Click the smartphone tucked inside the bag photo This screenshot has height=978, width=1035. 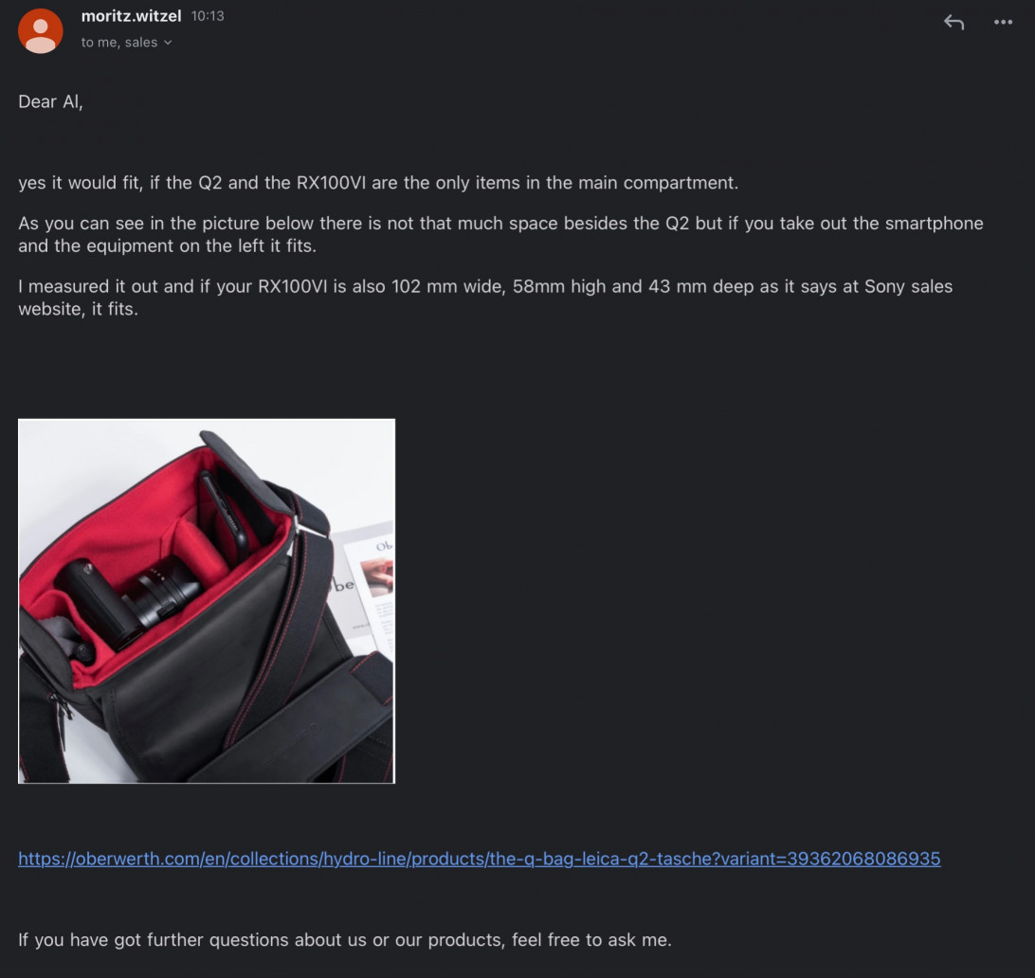pos(225,510)
